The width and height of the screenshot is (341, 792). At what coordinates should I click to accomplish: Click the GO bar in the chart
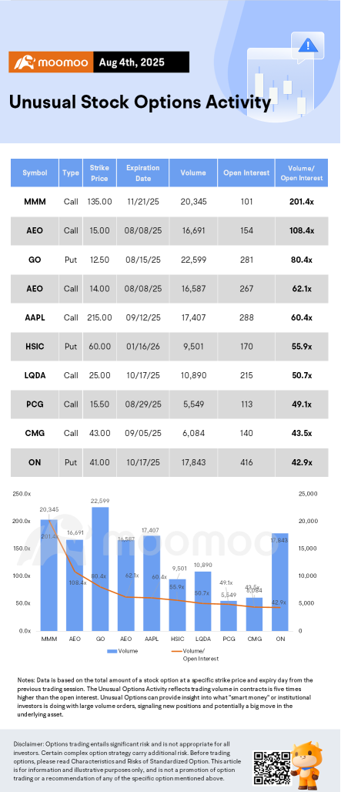tap(100, 569)
